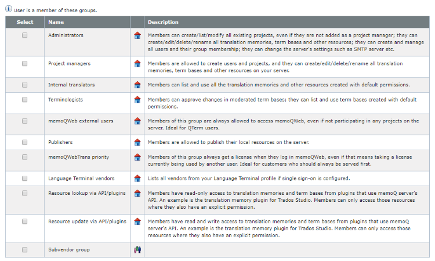
Task: Click the Publishers group house icon
Action: coord(137,142)
